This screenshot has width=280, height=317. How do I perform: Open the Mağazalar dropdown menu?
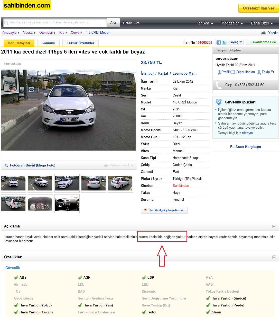(x=232, y=23)
